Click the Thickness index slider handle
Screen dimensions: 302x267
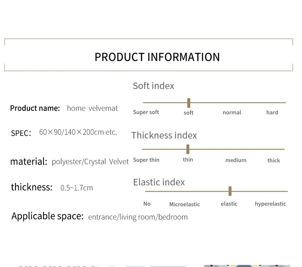pyautogui.click(x=188, y=149)
